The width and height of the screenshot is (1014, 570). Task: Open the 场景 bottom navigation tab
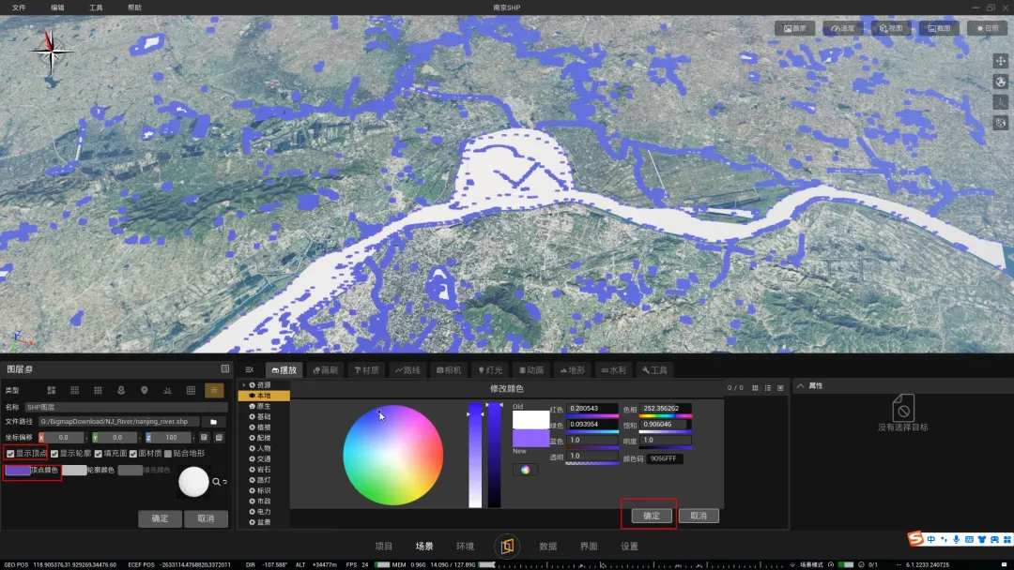(424, 547)
